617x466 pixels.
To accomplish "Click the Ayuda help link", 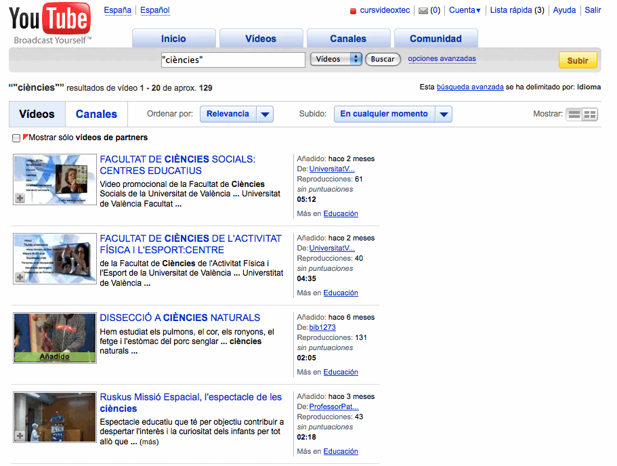I will pos(564,10).
